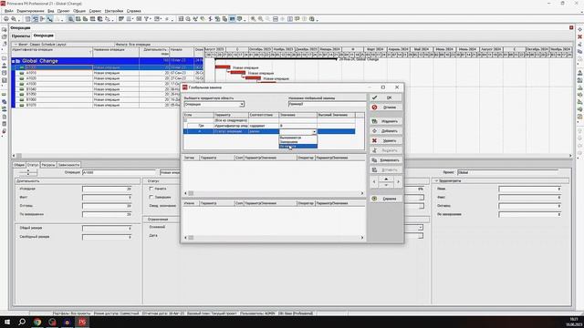Click the Изменить button
584x328 pixels.
[386, 121]
